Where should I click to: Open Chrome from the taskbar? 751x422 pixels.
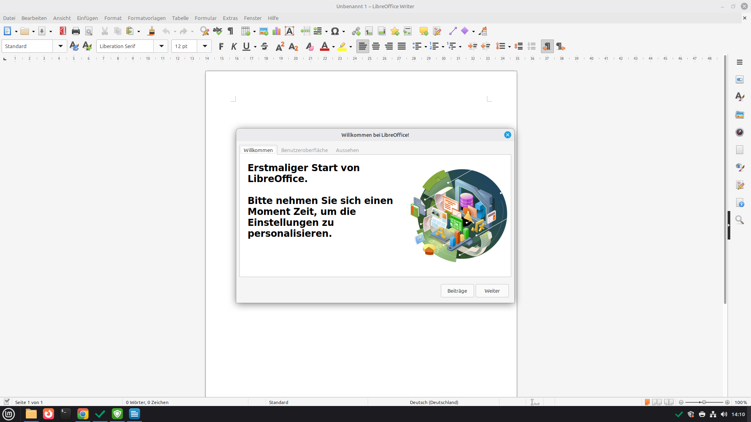coord(83,414)
